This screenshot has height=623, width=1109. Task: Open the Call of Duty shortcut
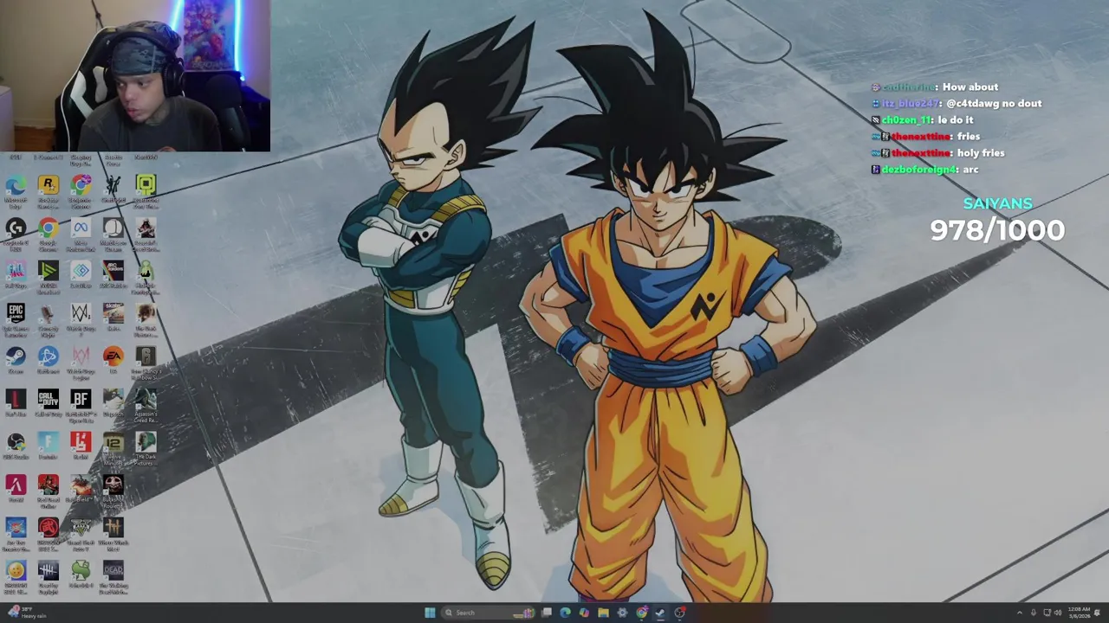coord(48,402)
